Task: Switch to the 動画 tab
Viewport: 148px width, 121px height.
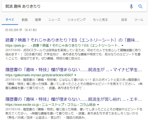Action: pos(25,20)
